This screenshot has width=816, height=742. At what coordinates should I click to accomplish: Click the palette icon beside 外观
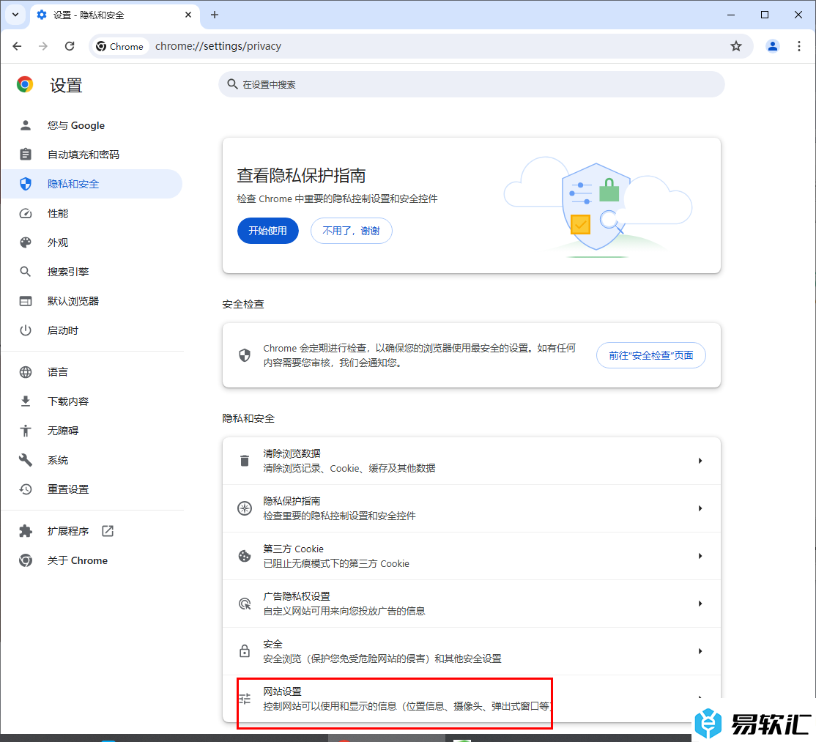coord(26,242)
